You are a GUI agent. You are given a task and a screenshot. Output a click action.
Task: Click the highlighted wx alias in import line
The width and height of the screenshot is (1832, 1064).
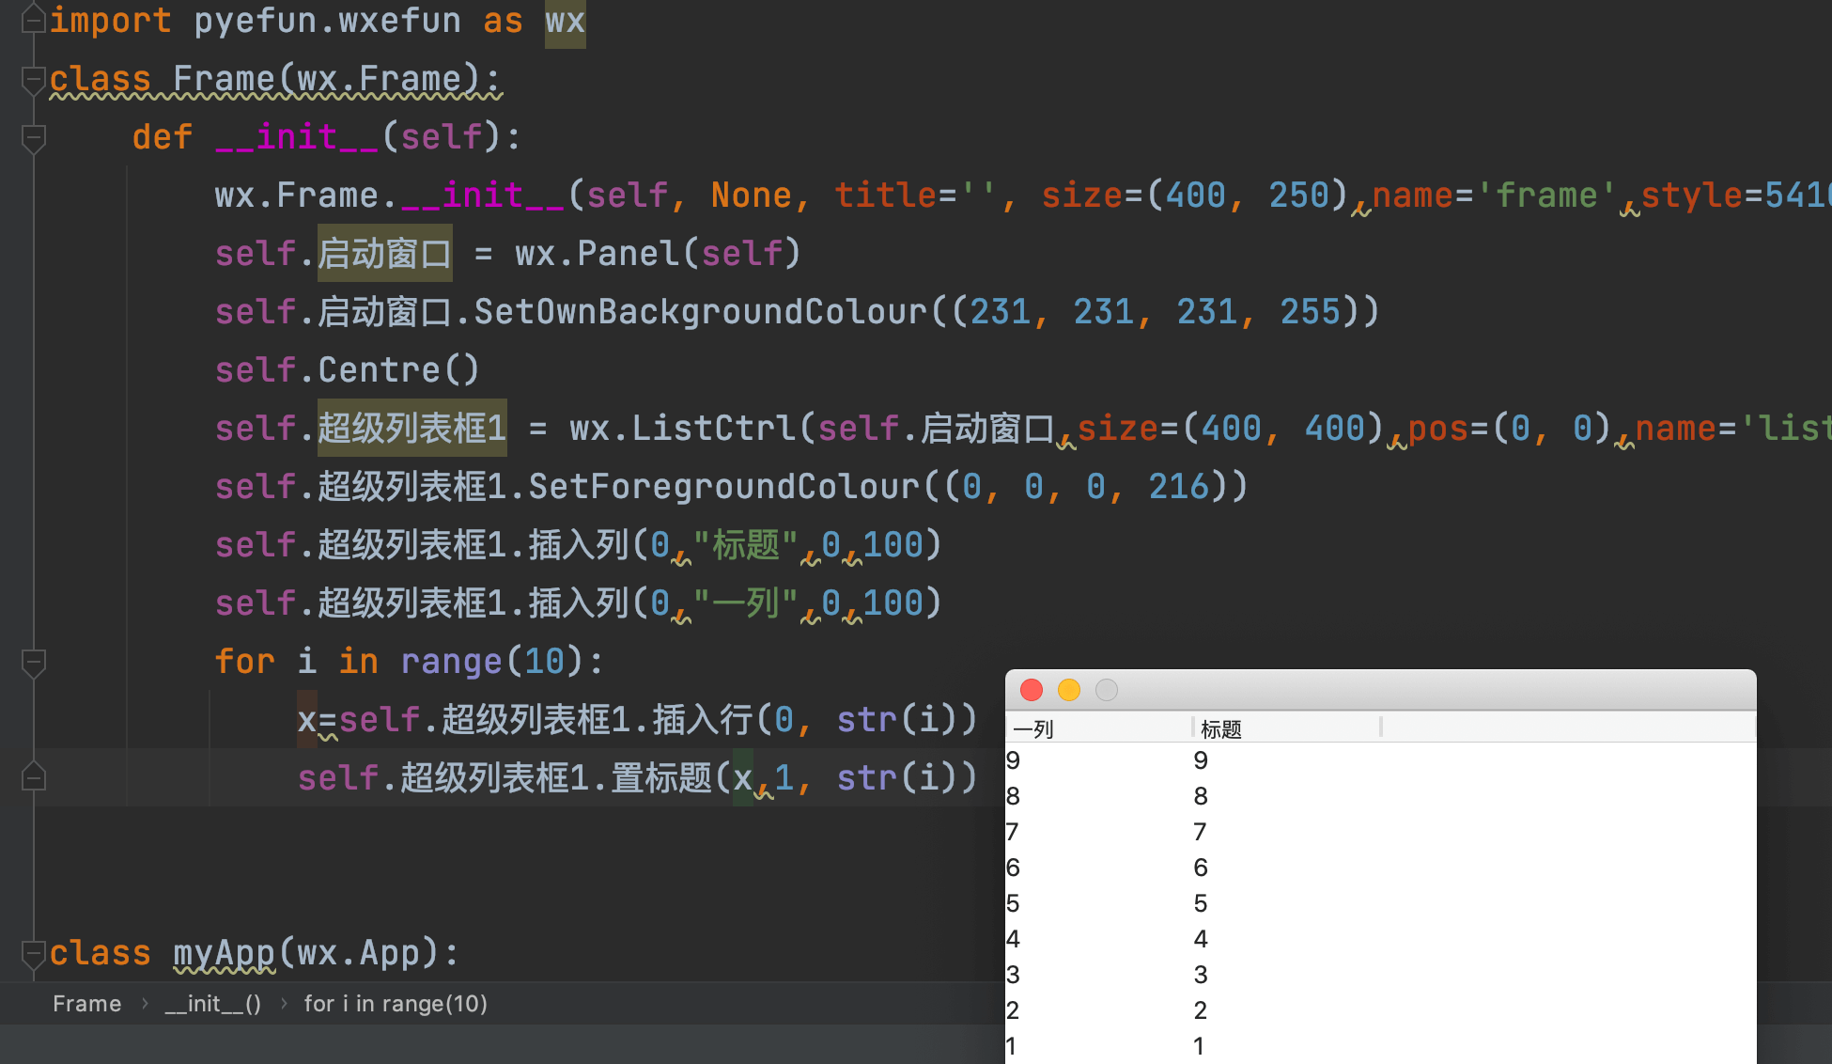coord(566,21)
